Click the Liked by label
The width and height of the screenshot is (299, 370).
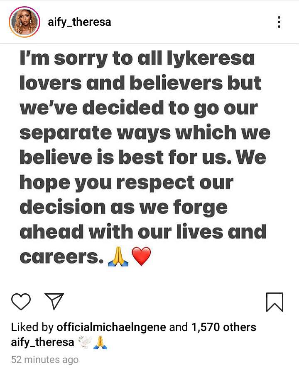click(x=32, y=327)
